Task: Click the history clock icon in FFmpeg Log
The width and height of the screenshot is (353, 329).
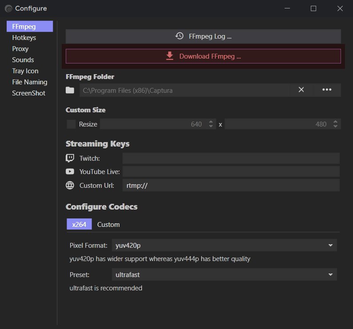Action: 179,36
